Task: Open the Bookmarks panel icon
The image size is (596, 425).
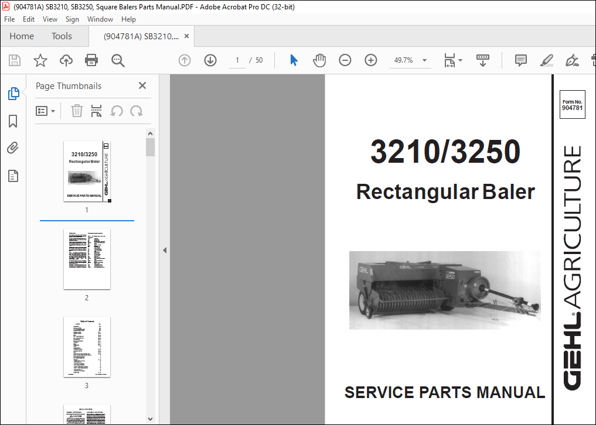Action: (13, 121)
